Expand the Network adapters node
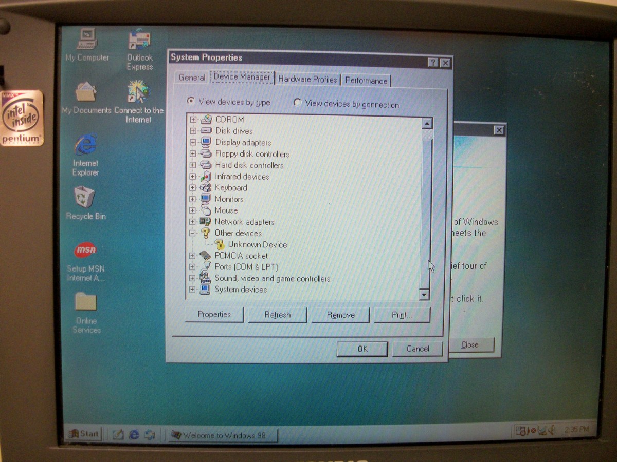Viewport: 617px width, 462px height. click(x=193, y=222)
